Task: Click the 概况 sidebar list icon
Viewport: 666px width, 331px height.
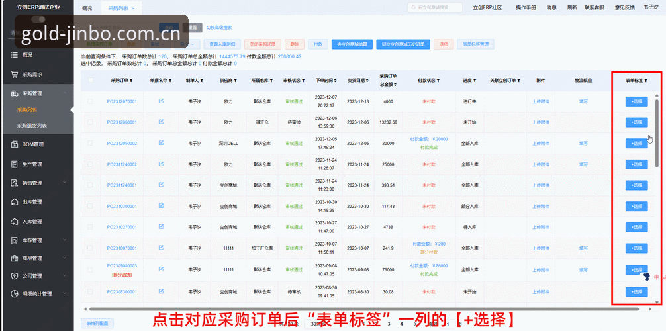Action: click(x=14, y=55)
